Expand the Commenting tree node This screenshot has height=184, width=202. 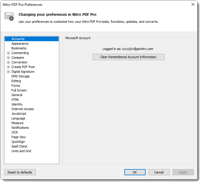[x=8, y=53]
